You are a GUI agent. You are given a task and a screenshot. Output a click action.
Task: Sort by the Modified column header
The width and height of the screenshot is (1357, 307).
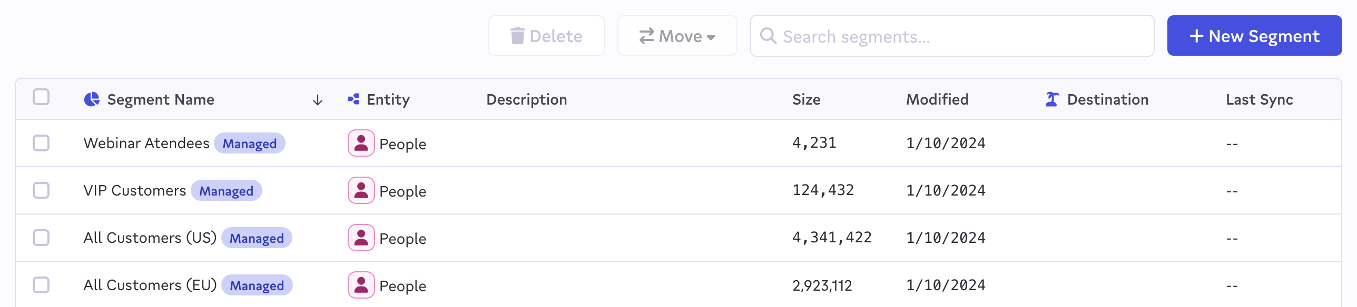pyautogui.click(x=937, y=99)
